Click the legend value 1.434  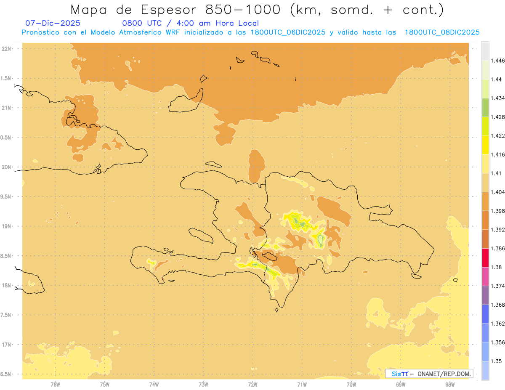[x=498, y=98]
